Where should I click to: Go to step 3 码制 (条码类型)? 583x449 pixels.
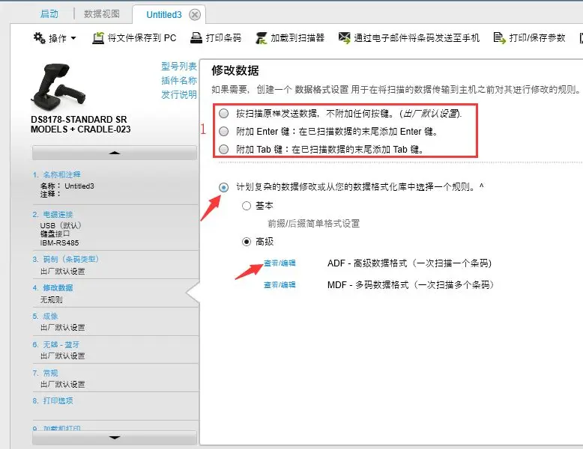[x=66, y=259]
